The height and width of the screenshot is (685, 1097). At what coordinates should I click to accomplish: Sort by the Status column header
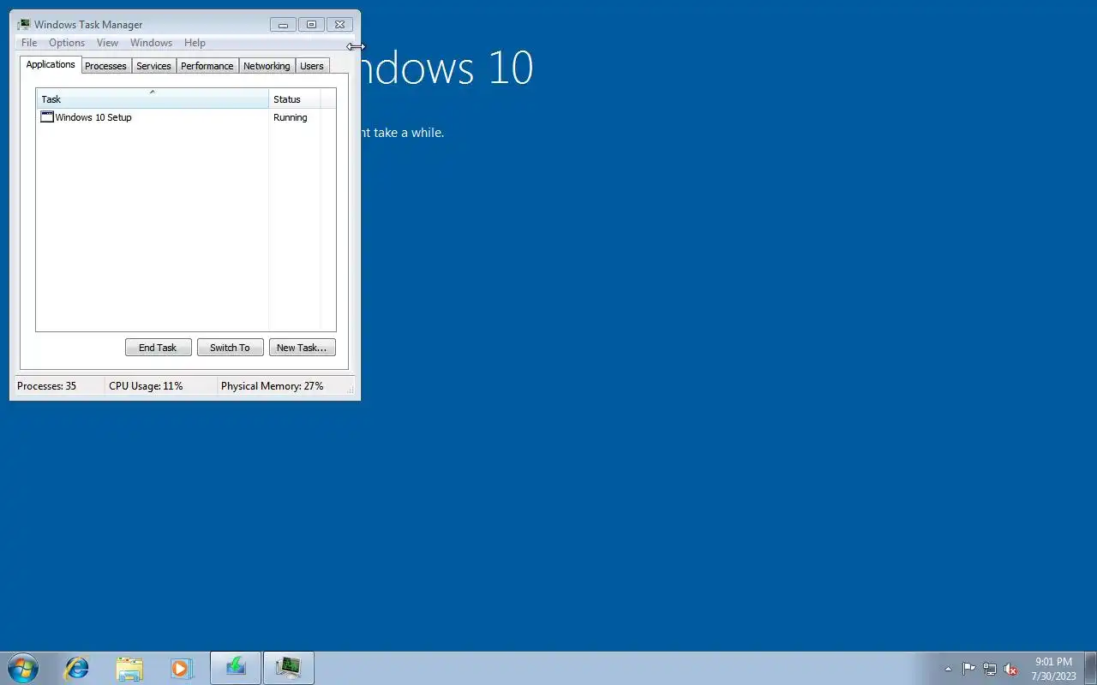(x=295, y=99)
